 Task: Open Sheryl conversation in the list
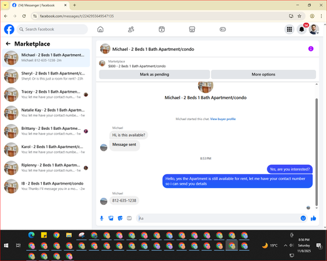pos(46,76)
